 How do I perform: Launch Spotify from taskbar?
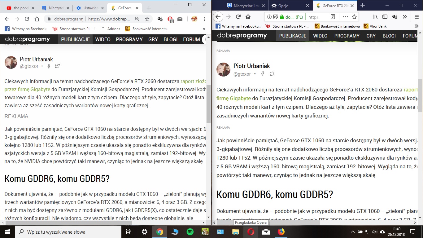pos(190,231)
